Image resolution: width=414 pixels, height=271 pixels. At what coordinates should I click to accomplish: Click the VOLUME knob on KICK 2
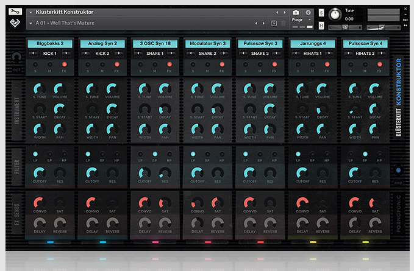click(x=112, y=89)
